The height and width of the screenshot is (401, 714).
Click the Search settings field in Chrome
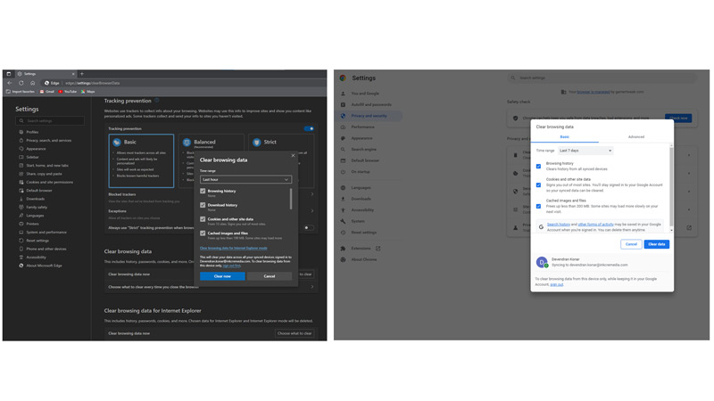(602, 78)
